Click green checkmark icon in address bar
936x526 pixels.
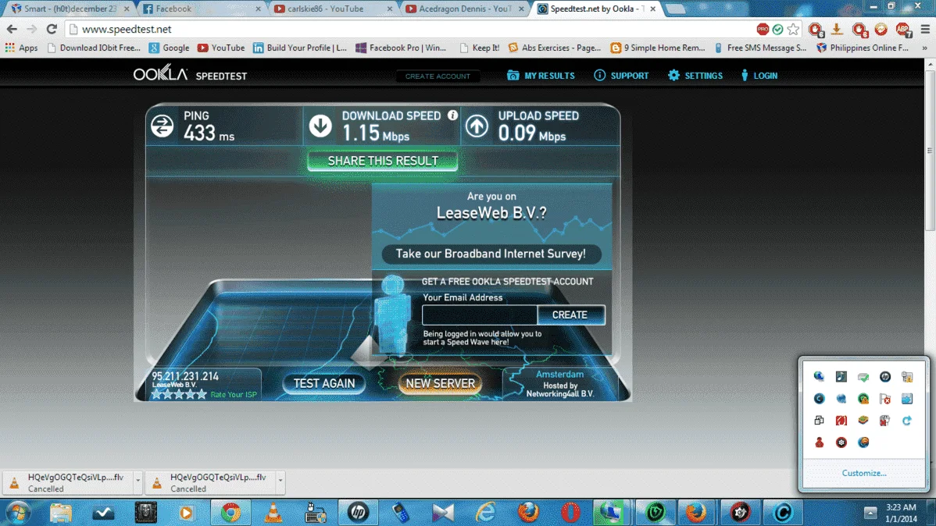(x=777, y=29)
